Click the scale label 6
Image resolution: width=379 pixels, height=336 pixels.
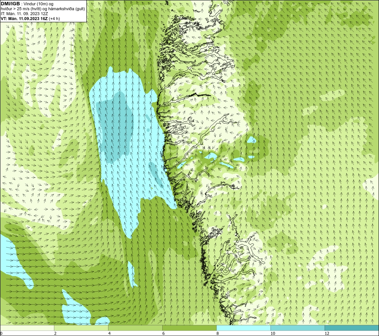[x=164, y=334]
